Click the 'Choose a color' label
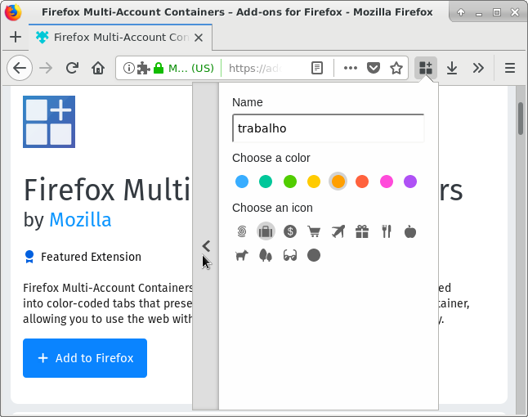Screen dimensions: 528x417 tap(271, 158)
